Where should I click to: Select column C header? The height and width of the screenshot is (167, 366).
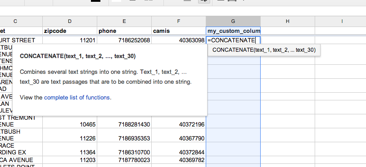pos(15,21)
